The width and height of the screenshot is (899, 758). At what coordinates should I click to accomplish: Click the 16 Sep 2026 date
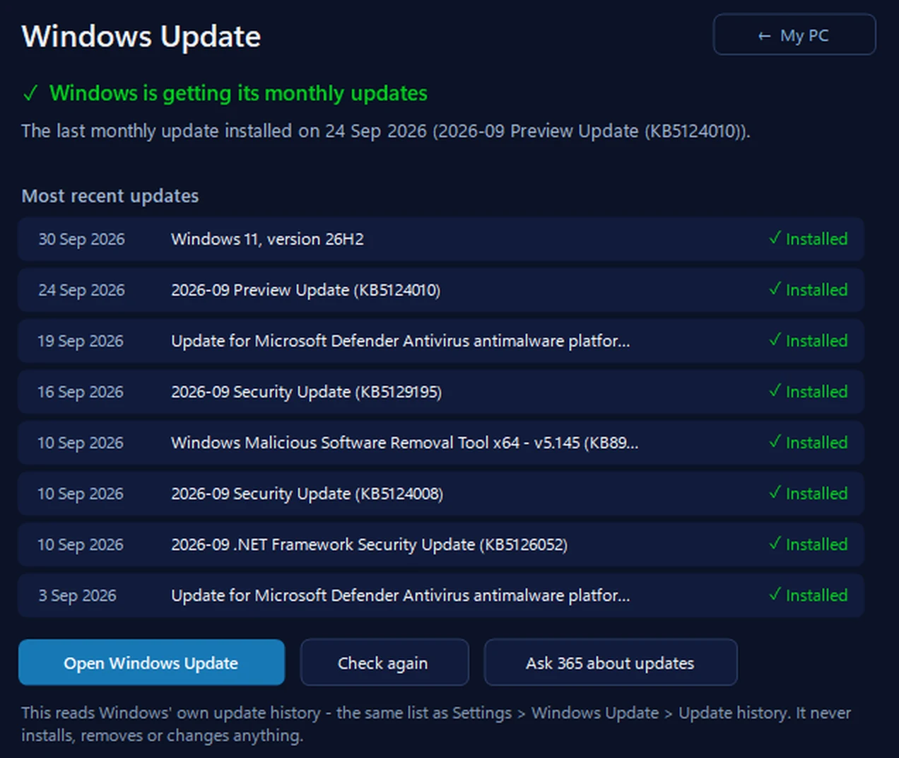[x=81, y=392]
